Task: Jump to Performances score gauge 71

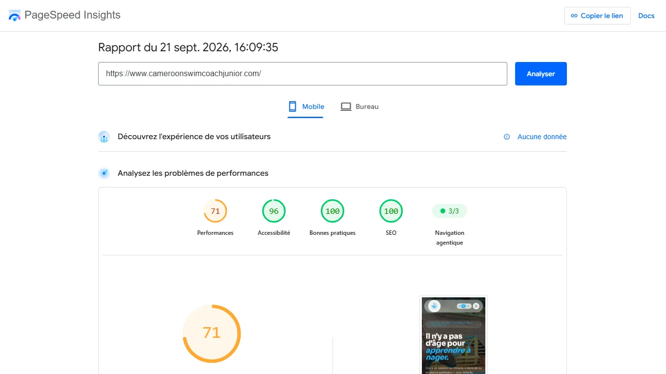Action: tap(215, 211)
